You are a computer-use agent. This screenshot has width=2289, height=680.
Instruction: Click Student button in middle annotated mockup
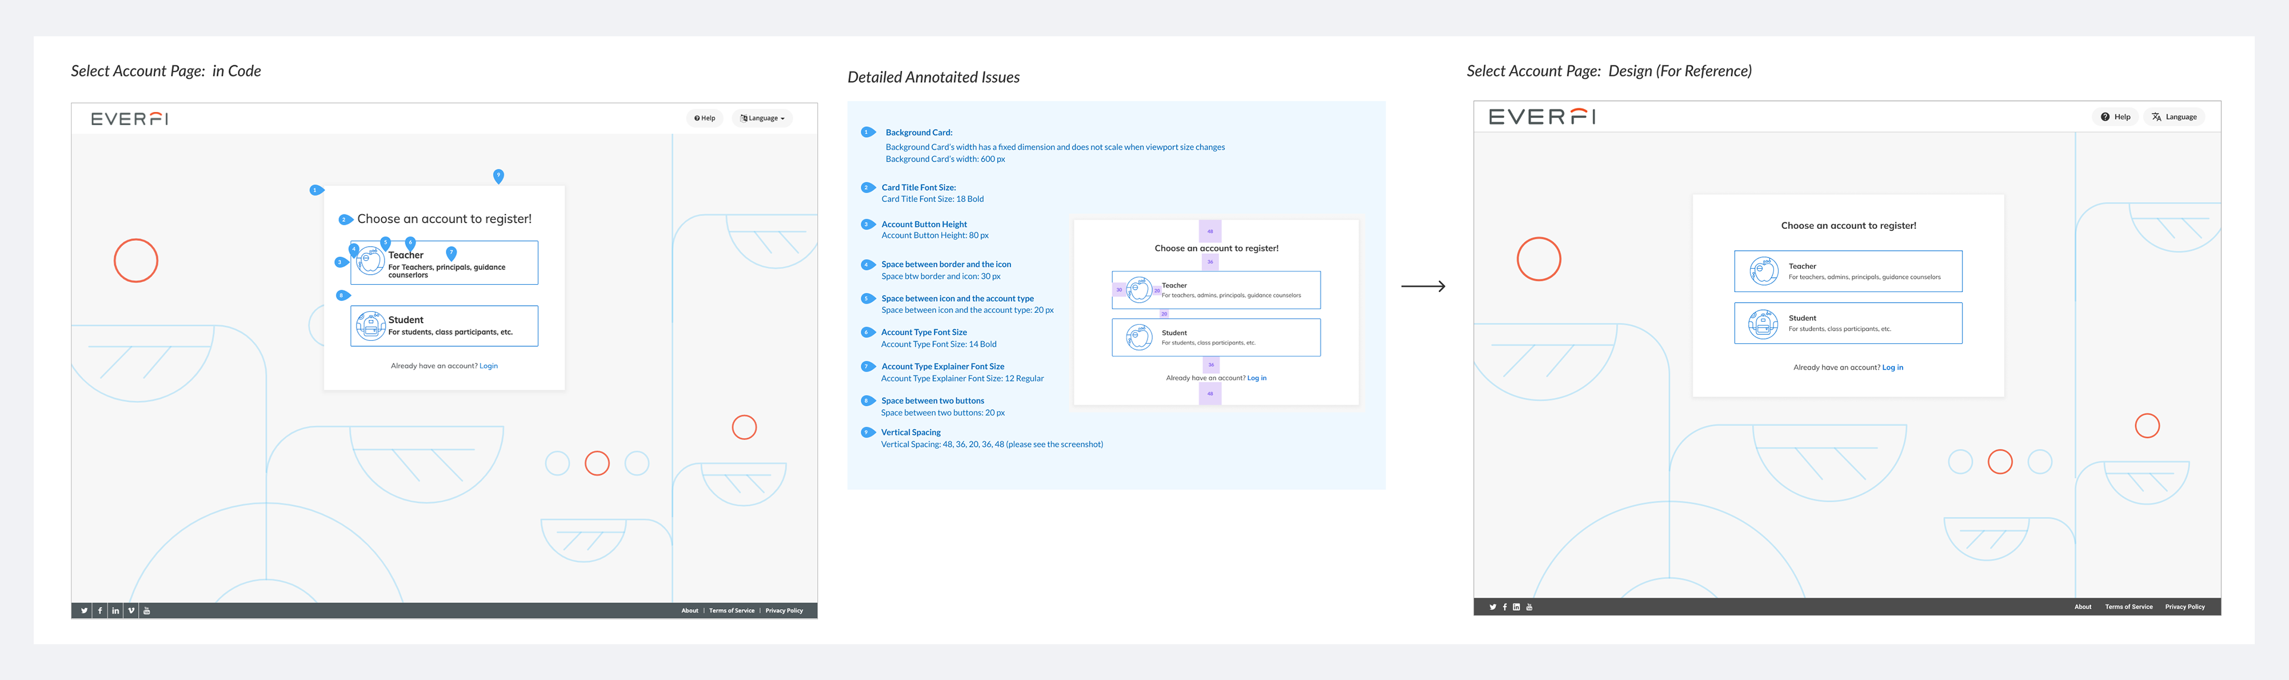(x=1215, y=338)
